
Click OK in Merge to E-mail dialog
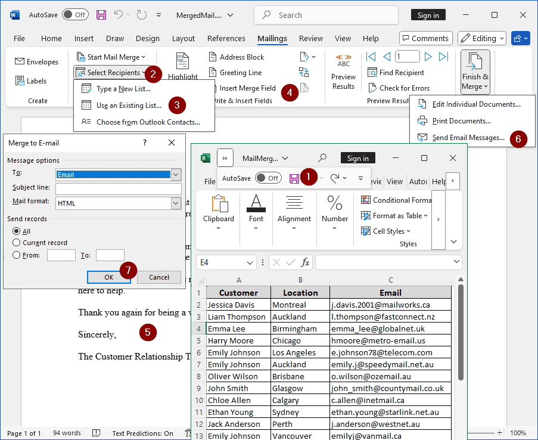click(109, 277)
